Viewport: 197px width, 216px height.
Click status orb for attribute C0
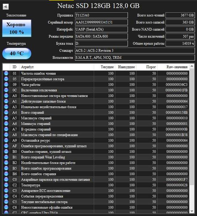pos(6,179)
